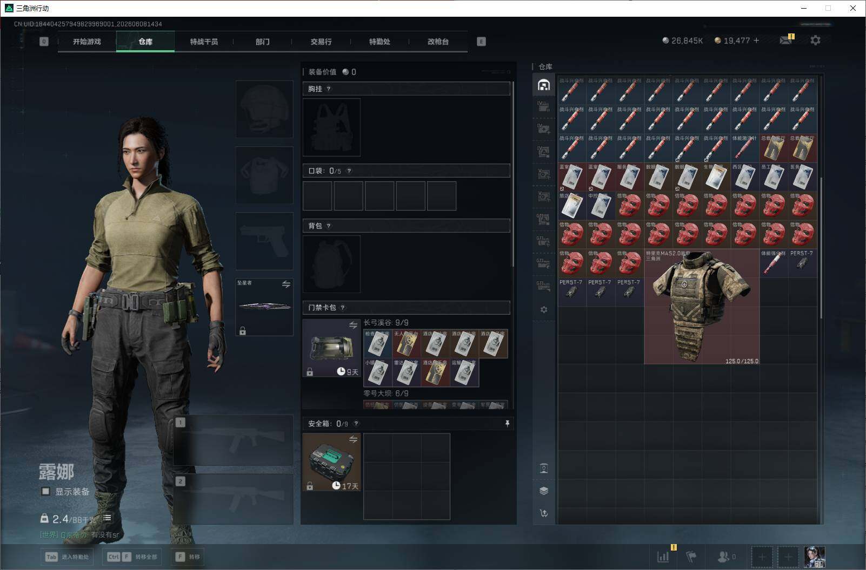
Task: Select the 坠星者 melee weapon slot
Action: (x=264, y=307)
